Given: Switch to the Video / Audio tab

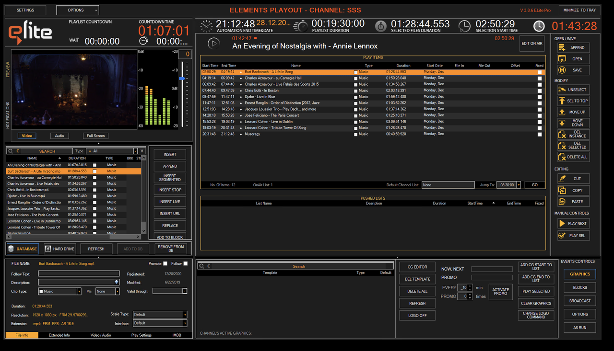Looking at the screenshot, I should pos(101,335).
